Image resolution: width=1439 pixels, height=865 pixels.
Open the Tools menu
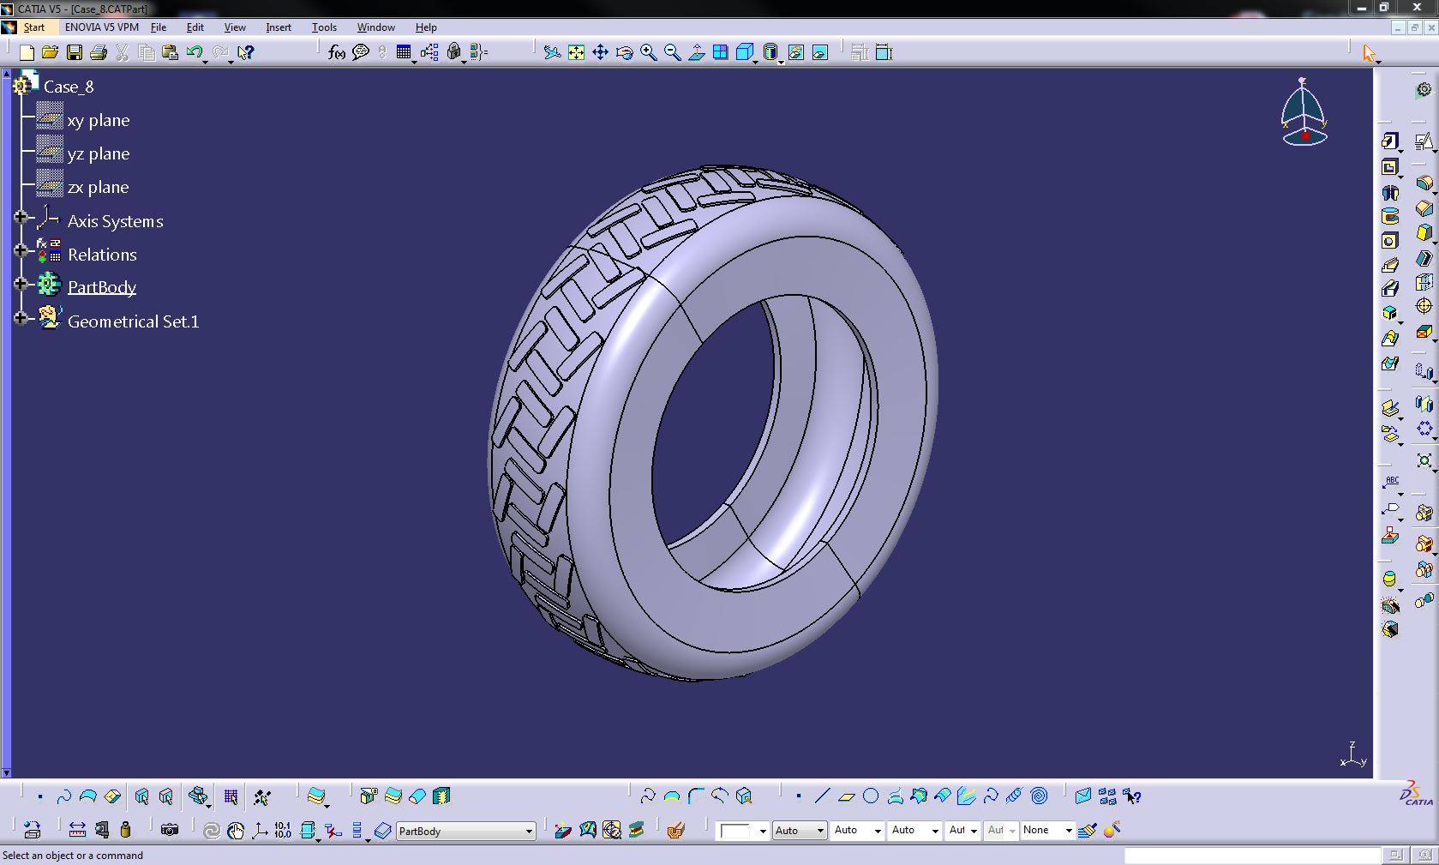[x=324, y=27]
